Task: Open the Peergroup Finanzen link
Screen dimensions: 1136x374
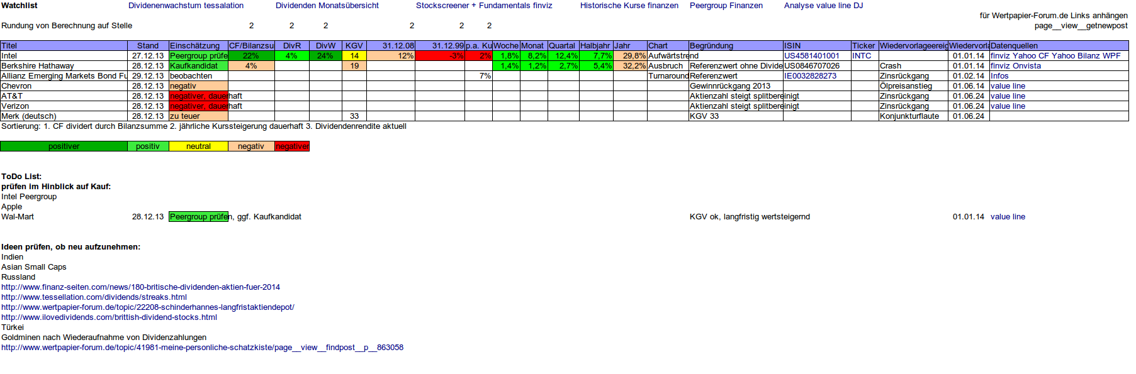Action: click(x=726, y=6)
